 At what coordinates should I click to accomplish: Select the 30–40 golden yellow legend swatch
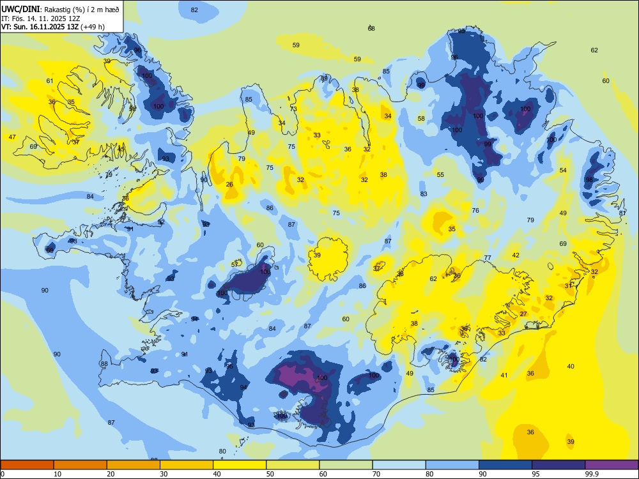187,465
